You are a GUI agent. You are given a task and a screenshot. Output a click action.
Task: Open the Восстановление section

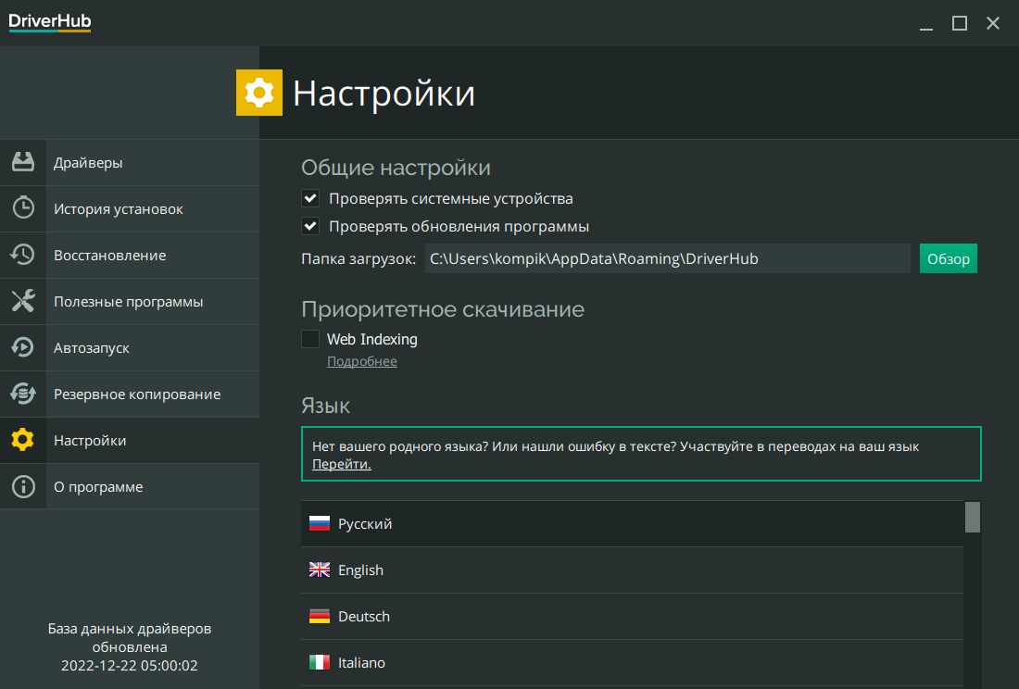click(x=130, y=256)
